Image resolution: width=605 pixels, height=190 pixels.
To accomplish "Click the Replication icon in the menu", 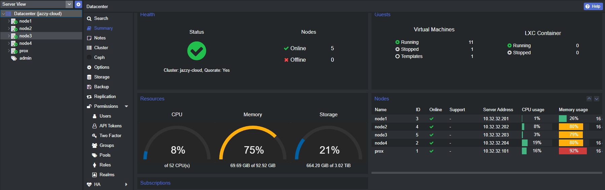I will [89, 97].
